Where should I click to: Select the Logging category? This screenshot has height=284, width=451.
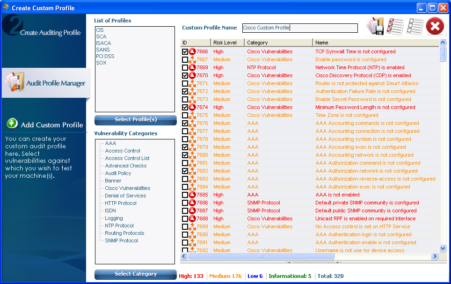114,218
